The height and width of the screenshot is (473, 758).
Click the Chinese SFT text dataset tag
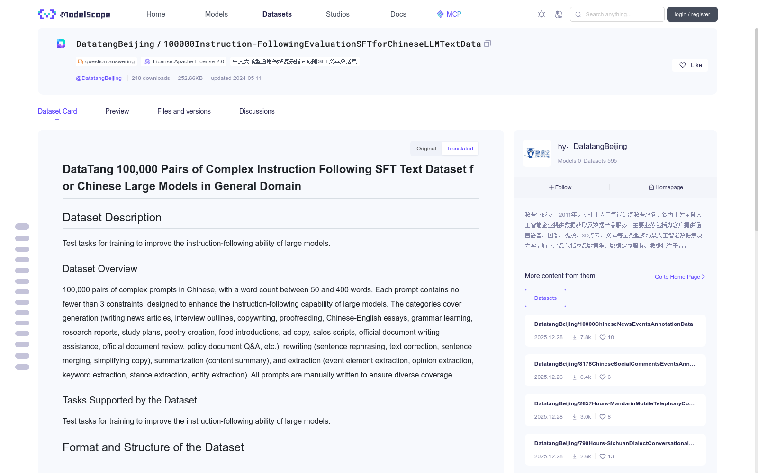pyautogui.click(x=295, y=61)
